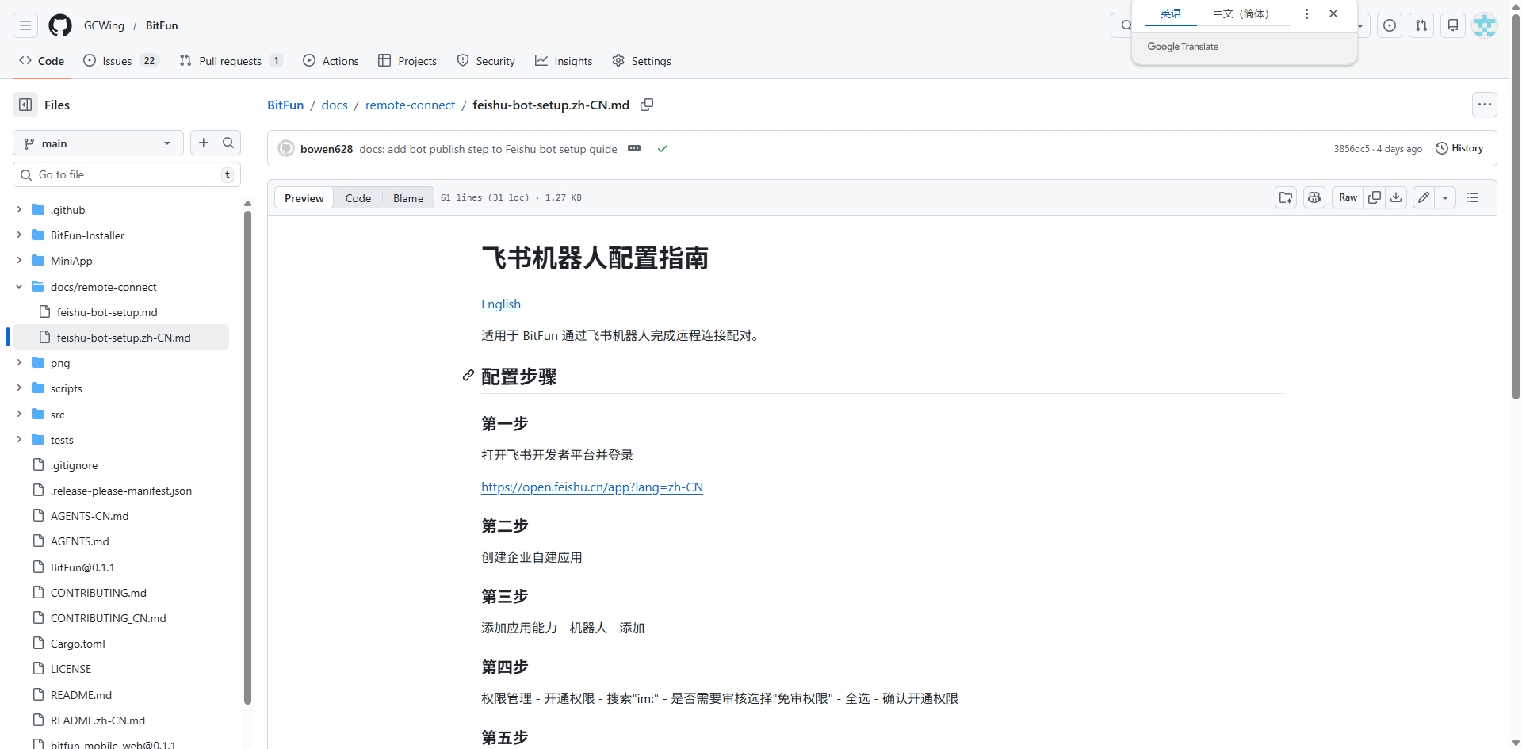
Task: Open the Issues tab
Action: click(120, 61)
